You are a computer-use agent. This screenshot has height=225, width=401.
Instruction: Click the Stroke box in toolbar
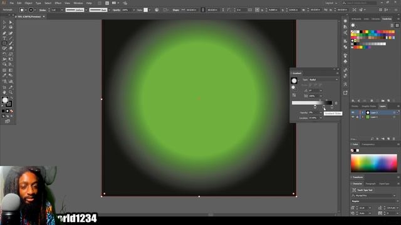(x=9, y=104)
